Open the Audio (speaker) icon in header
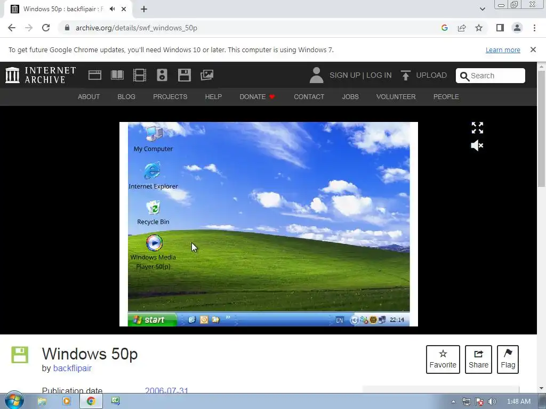The width and height of the screenshot is (546, 409). 162,75
